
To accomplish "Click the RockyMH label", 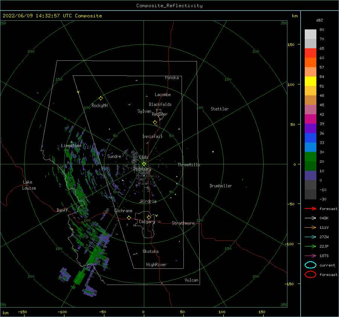I will point(99,106).
